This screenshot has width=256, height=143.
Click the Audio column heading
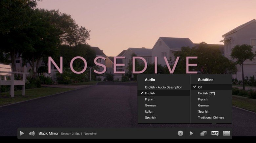point(150,80)
